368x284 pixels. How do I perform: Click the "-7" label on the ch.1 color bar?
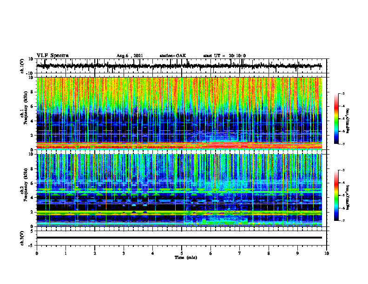[343, 144]
